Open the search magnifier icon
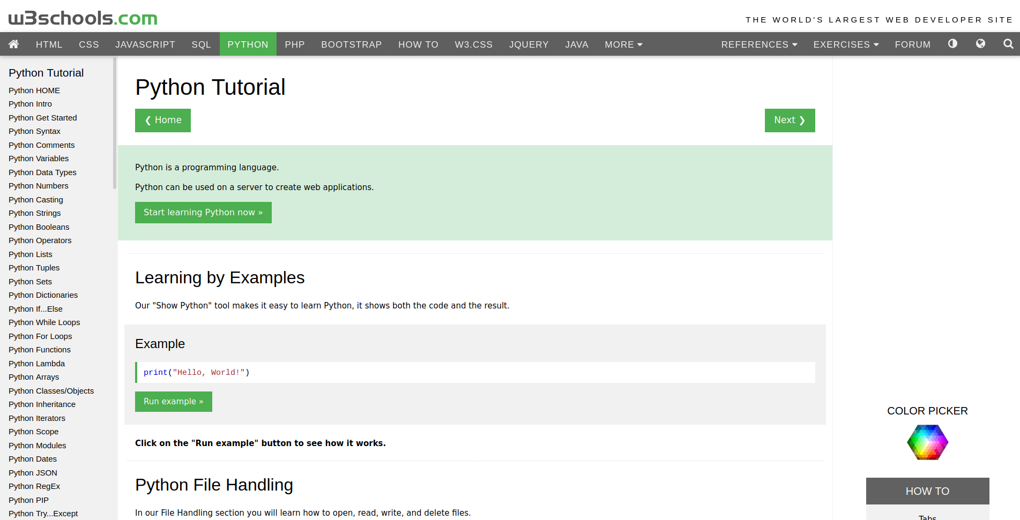 pos(1008,44)
